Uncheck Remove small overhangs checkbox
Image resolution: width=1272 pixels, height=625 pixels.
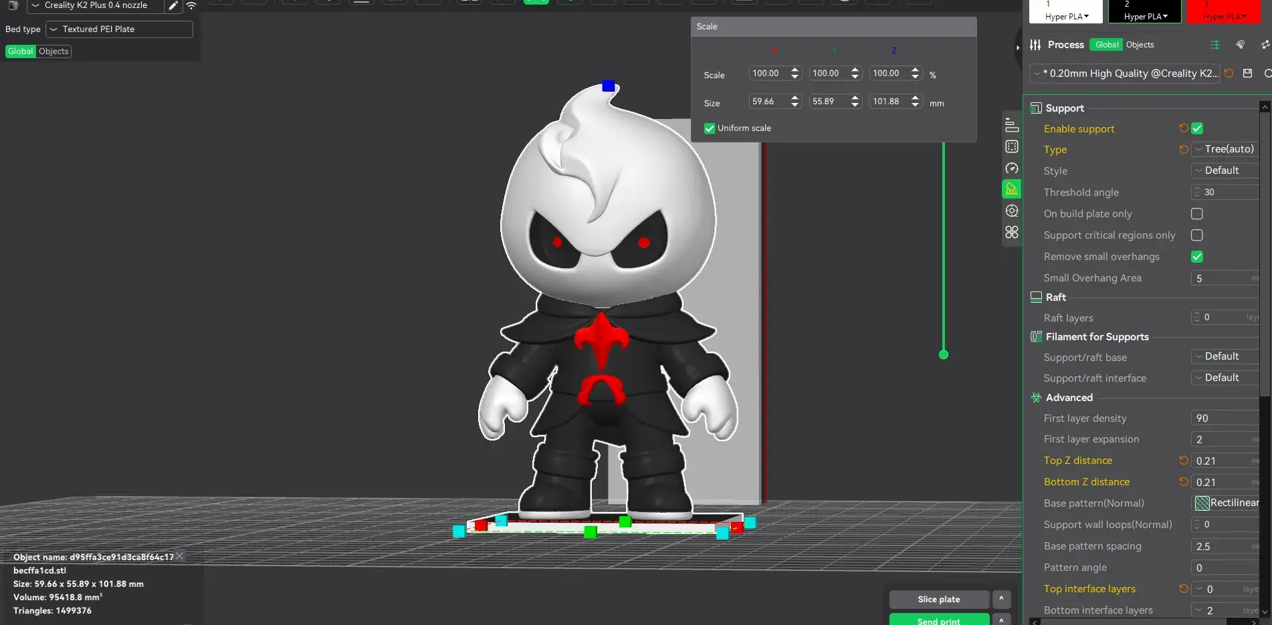[1197, 257]
